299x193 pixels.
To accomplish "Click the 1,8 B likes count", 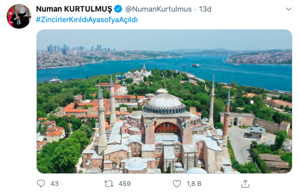I will pos(194,183).
